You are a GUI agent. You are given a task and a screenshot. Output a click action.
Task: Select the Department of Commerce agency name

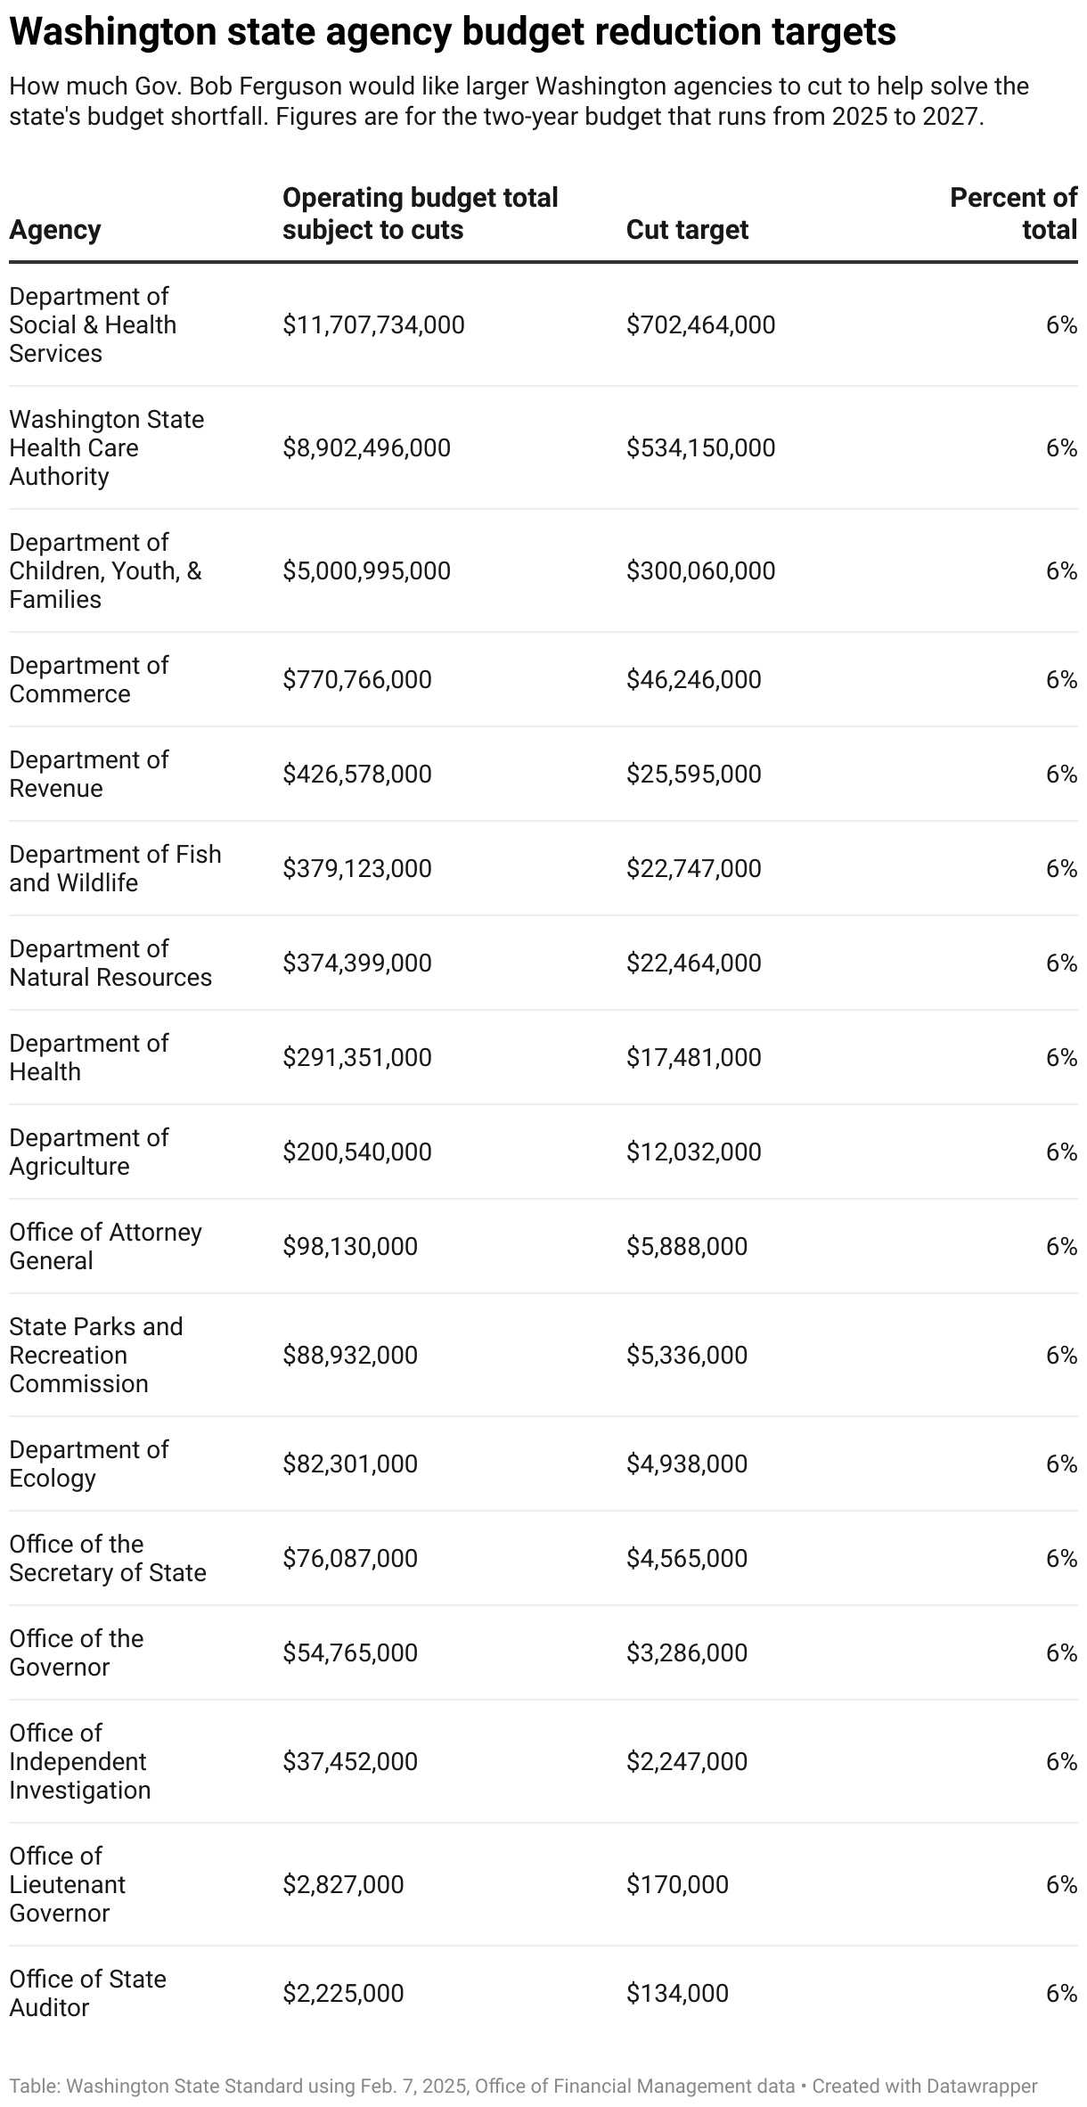(x=88, y=679)
